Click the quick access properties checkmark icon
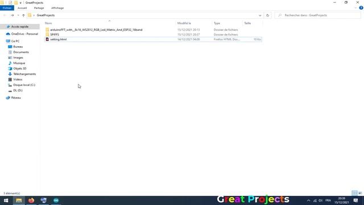The width and height of the screenshot is (364, 205). tap(10, 2)
